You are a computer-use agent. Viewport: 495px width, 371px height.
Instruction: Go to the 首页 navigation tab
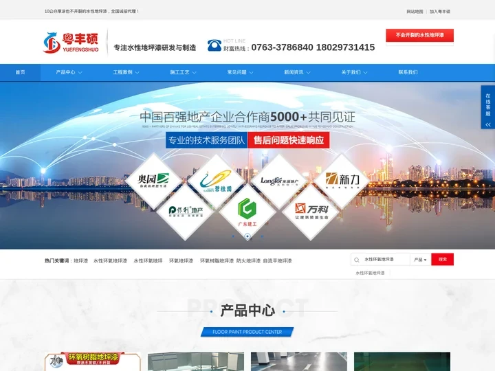click(20, 72)
